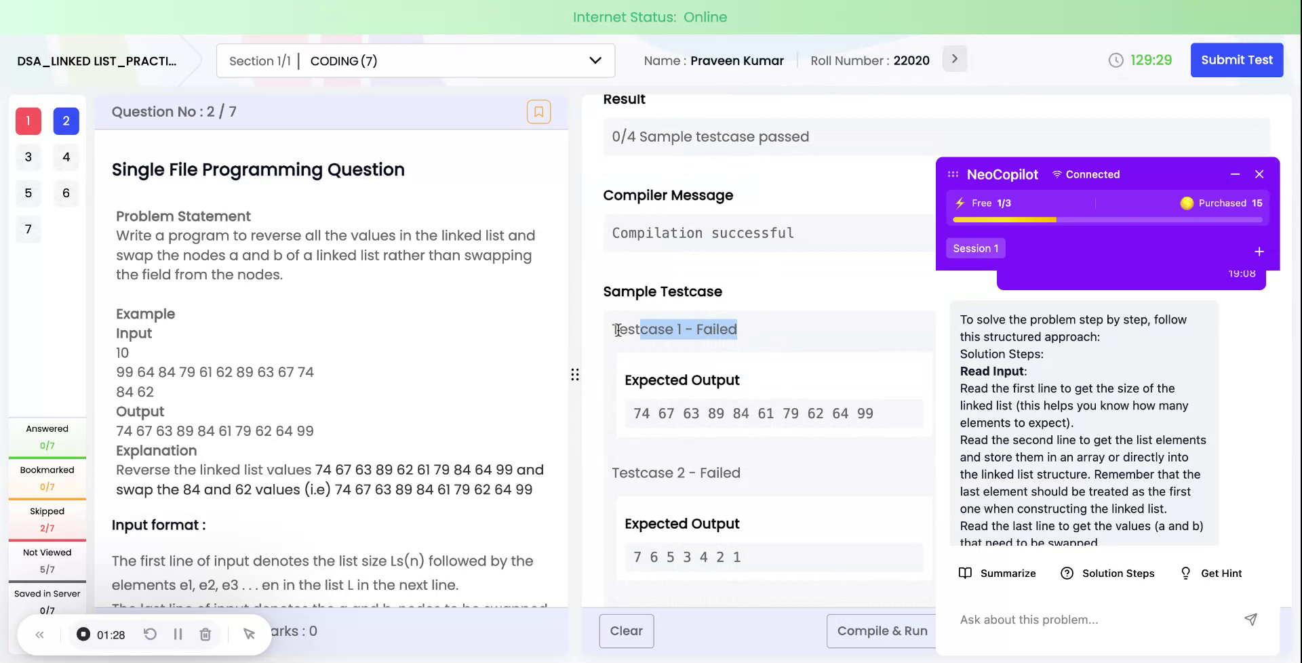Toggle the bookmark icon on Question 2
The height and width of the screenshot is (663, 1302).
(x=539, y=112)
